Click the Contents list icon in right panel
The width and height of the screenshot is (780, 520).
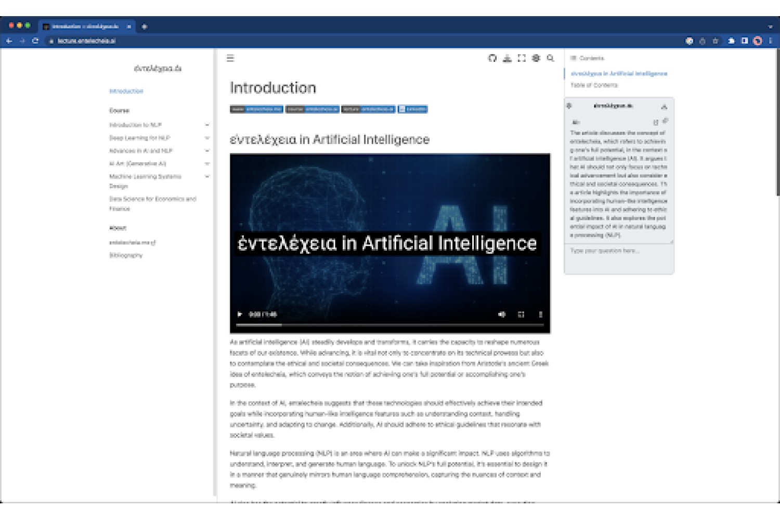[x=574, y=58]
